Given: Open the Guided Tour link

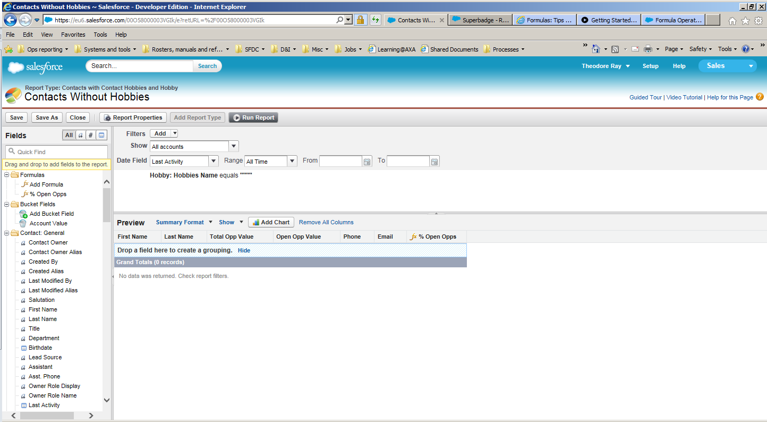Looking at the screenshot, I should click(x=645, y=97).
